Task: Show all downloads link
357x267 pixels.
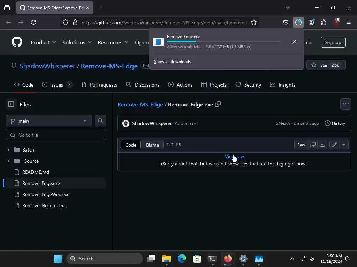Action: 172,62
